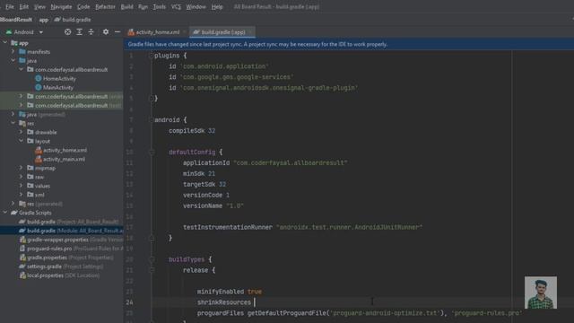Expand the drawable folder
This screenshot has width=574, height=323.
pyautogui.click(x=22, y=132)
